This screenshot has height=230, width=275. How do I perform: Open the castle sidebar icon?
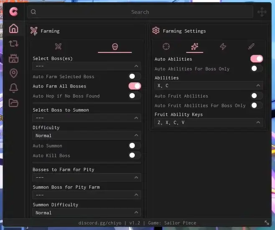(13, 58)
